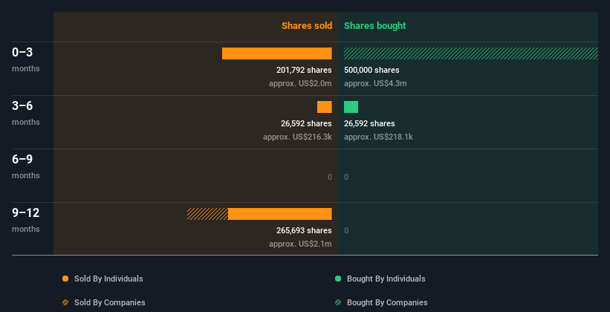Image resolution: width=610 pixels, height=312 pixels.
Task: Select the Bought By Companies legend label
Action: (x=387, y=302)
